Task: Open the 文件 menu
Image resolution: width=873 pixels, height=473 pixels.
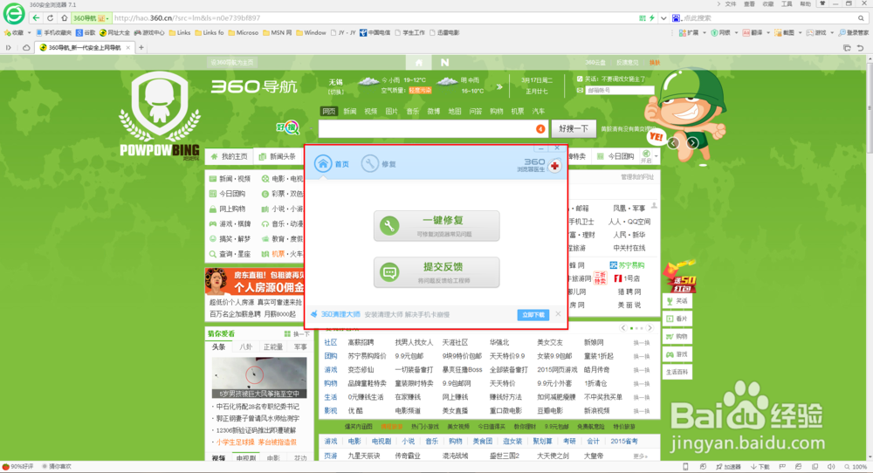Action: click(x=731, y=3)
